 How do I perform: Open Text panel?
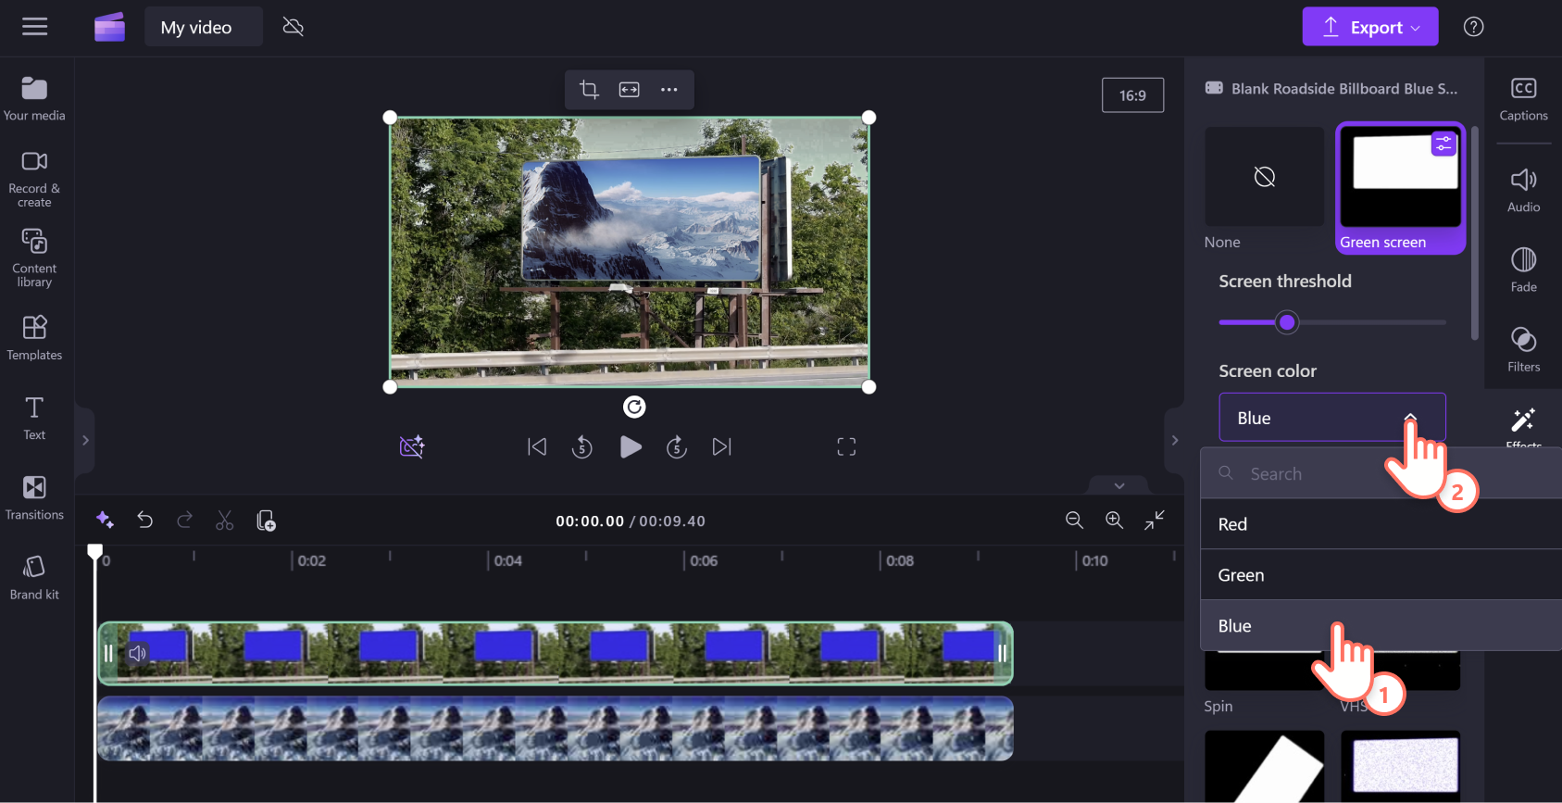[34, 418]
